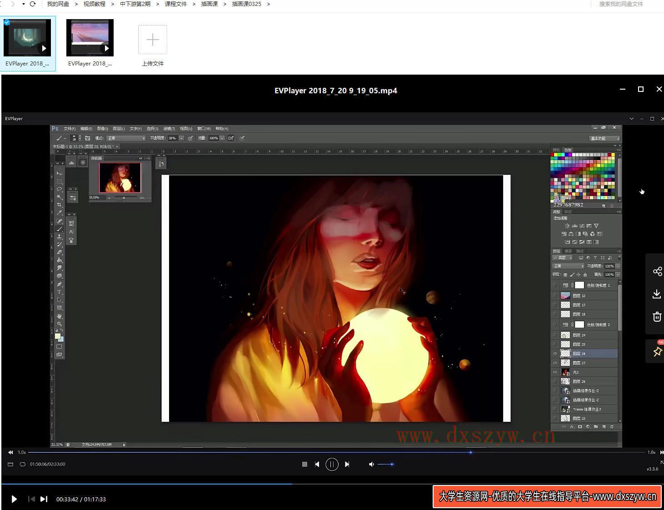Pause the EVPlayer video
The width and height of the screenshot is (664, 510).
click(x=332, y=464)
